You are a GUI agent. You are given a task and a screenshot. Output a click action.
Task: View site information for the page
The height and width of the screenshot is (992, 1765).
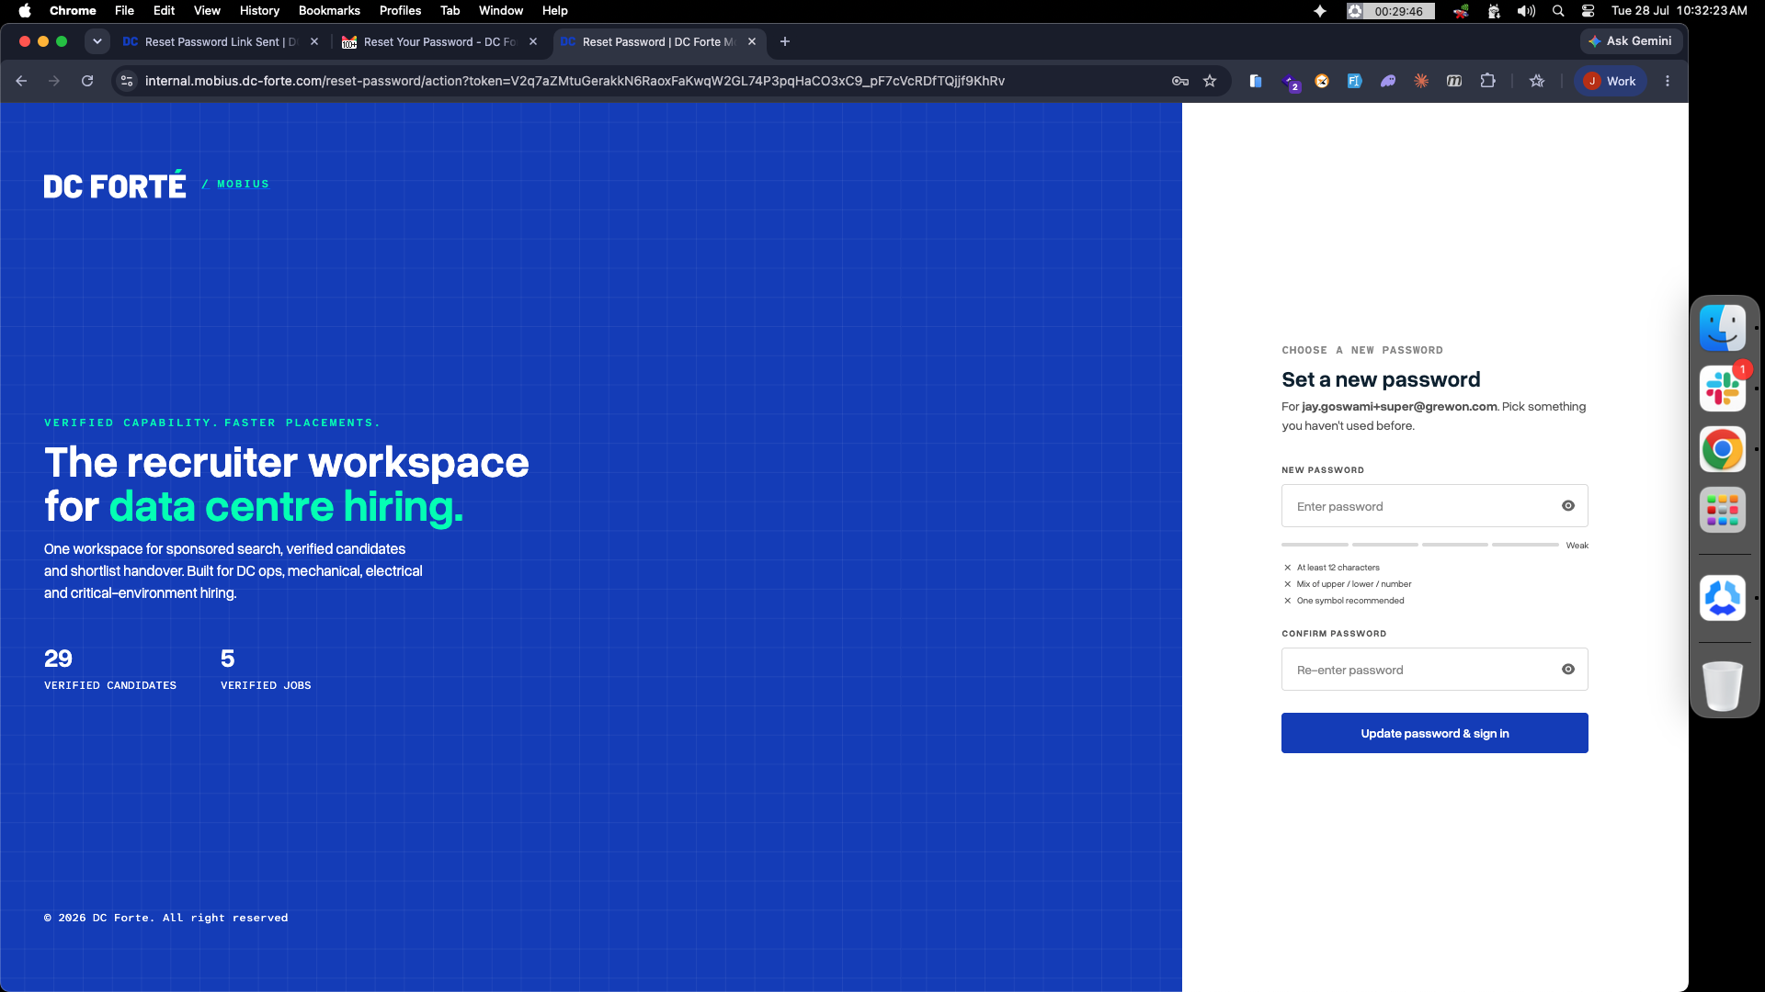(x=128, y=81)
